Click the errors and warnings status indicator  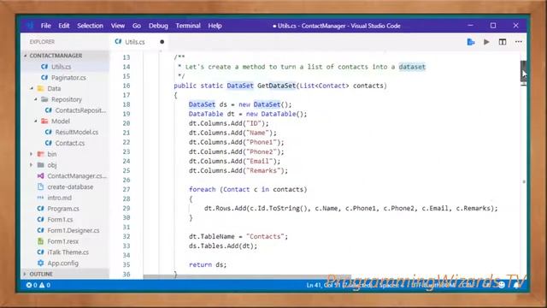(x=38, y=285)
